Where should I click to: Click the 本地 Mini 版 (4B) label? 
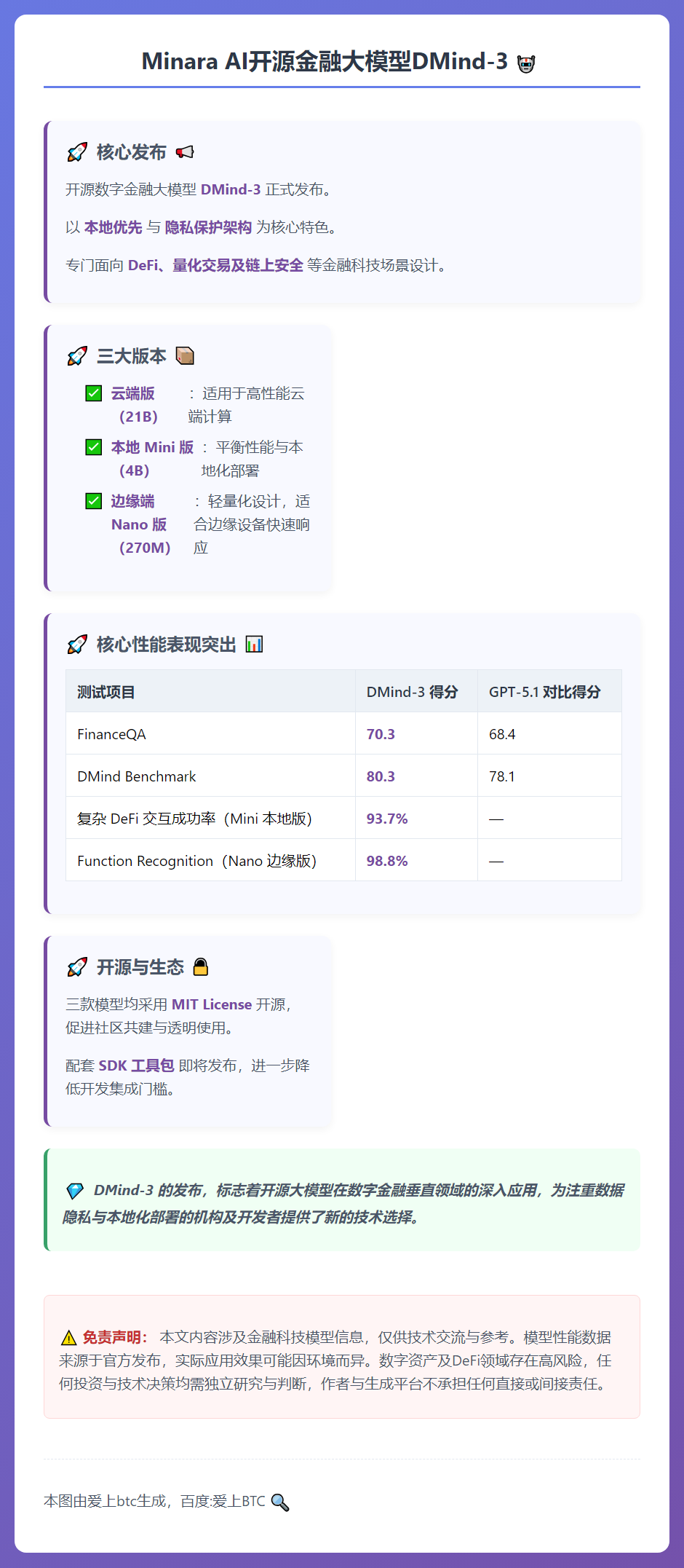152,459
